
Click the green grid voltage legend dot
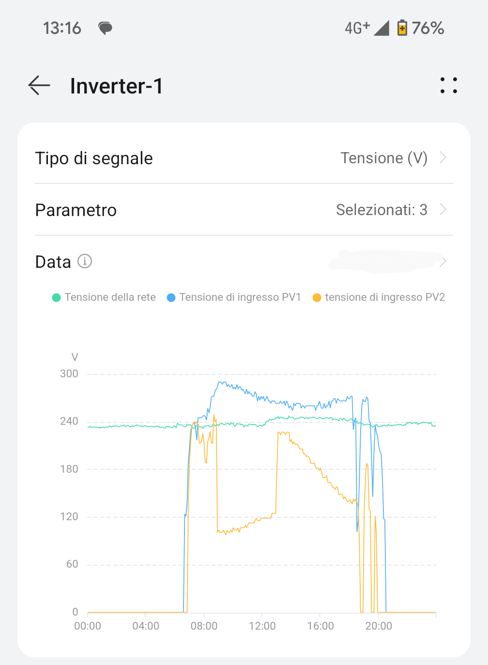[57, 297]
